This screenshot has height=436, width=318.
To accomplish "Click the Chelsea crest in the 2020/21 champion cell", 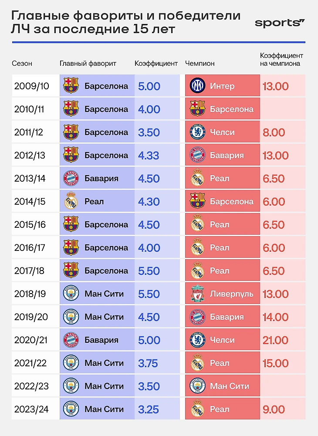I will pos(197,340).
